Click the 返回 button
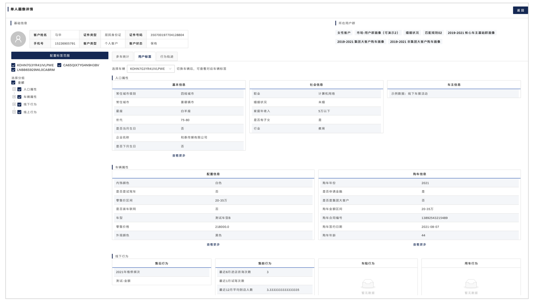535x301 pixels. coord(520,10)
